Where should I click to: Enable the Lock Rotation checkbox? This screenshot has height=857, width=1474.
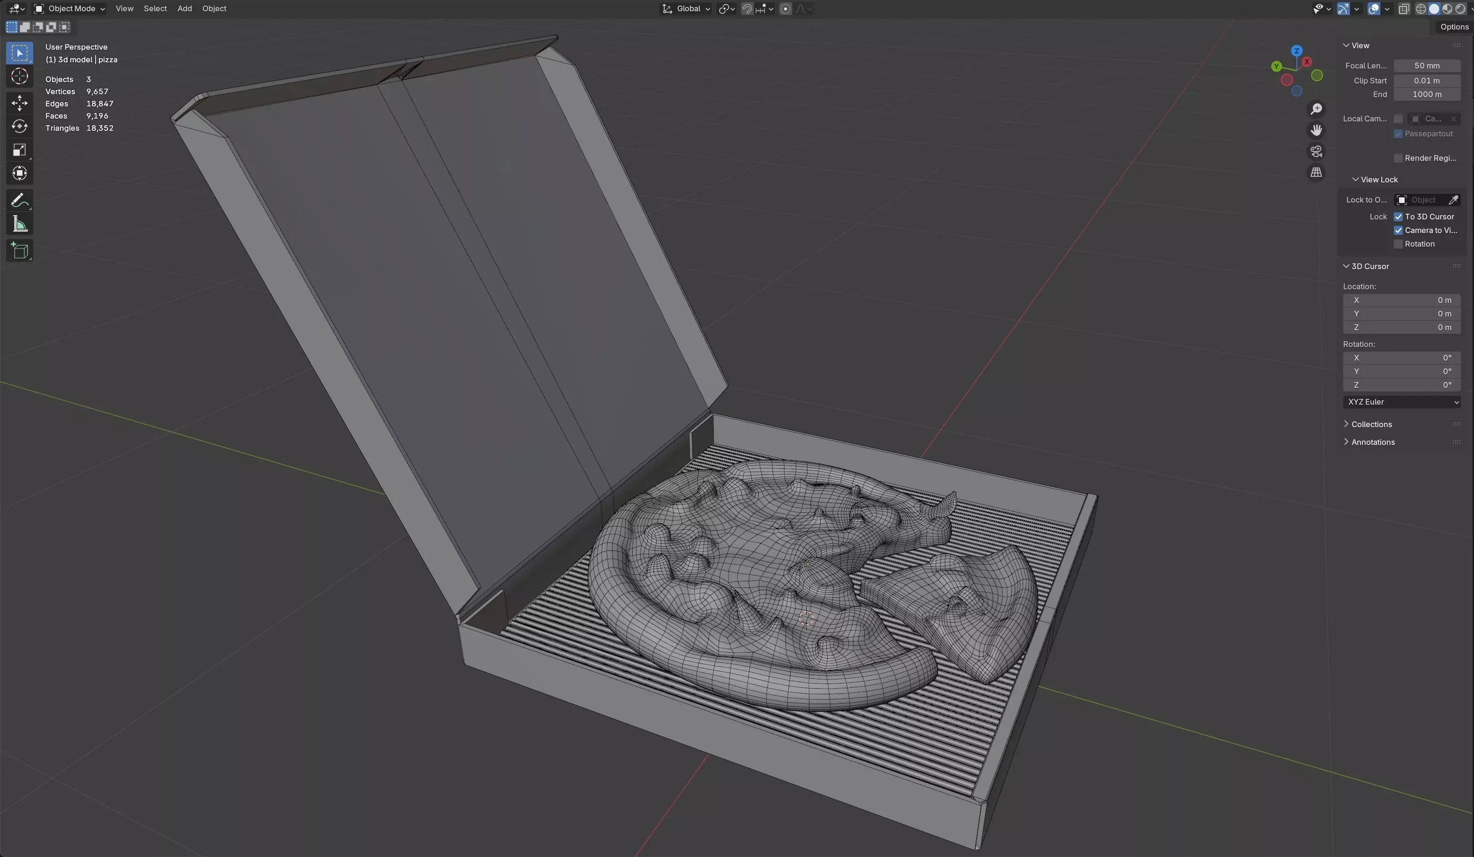point(1399,245)
